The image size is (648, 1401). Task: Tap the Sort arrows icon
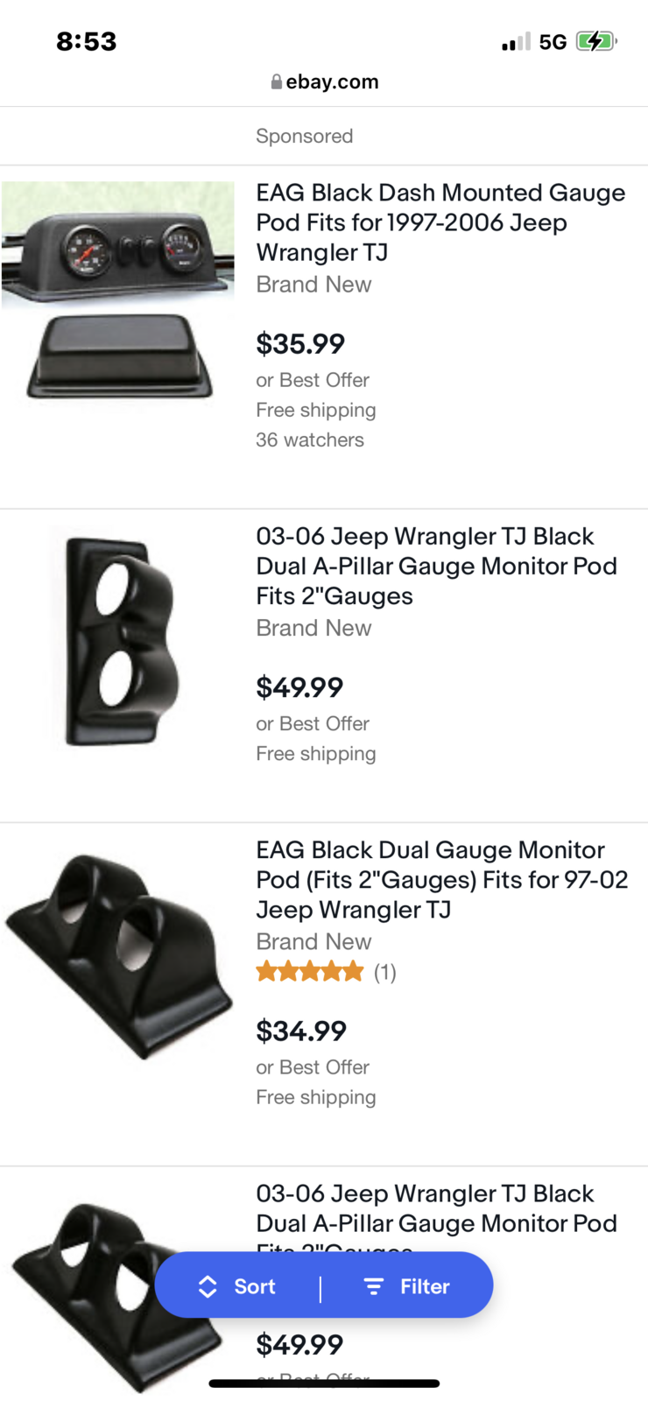click(208, 1286)
